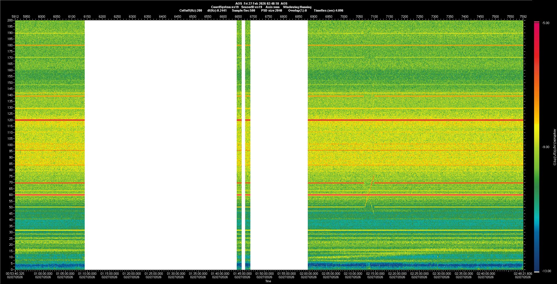Click the SensorID:es19 header label
Screen dimensions: 557x284
(x=252, y=7)
